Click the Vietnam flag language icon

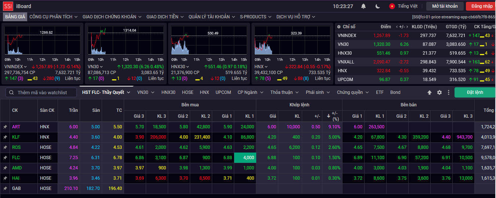point(392,6)
